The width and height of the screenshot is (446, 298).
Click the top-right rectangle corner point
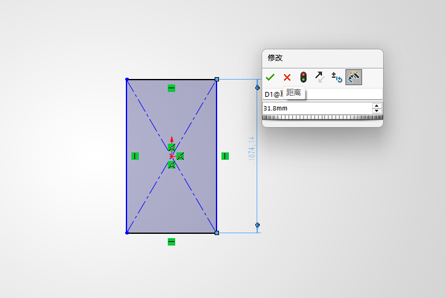(217, 80)
